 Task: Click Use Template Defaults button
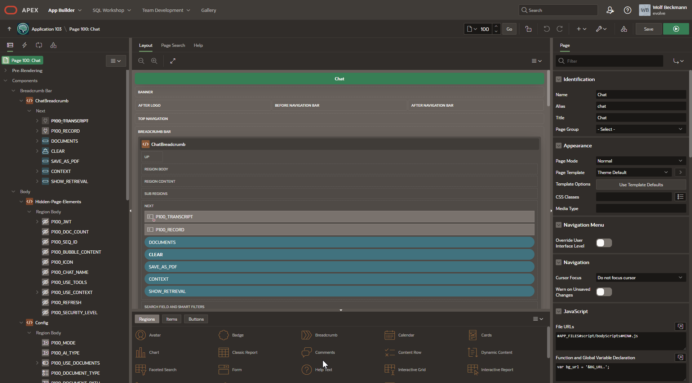click(x=641, y=185)
